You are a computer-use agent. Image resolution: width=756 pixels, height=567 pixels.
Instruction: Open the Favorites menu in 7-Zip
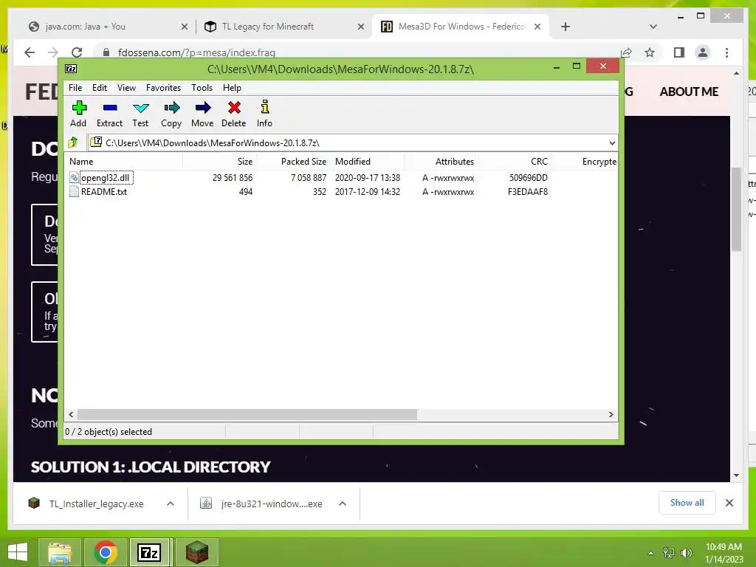pos(163,88)
